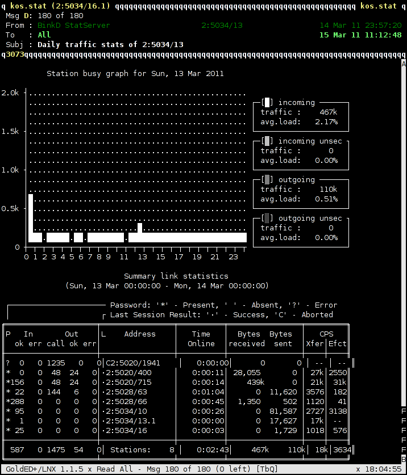The width and height of the screenshot is (407, 475).
Task: Click the To field value All
Action: [x=44, y=35]
